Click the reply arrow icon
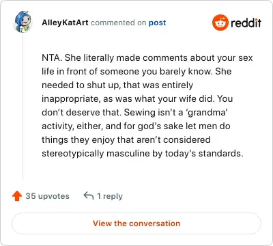Viewport: 273px width, 246px height. pos(89,195)
